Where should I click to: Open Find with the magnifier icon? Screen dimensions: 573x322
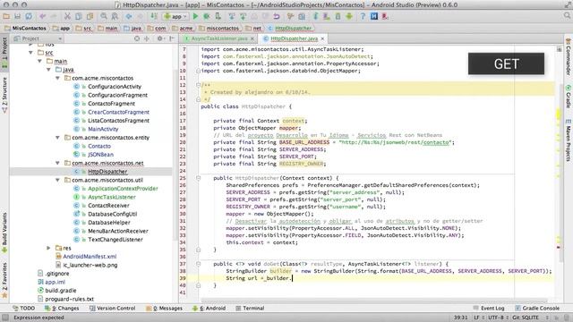[104, 16]
